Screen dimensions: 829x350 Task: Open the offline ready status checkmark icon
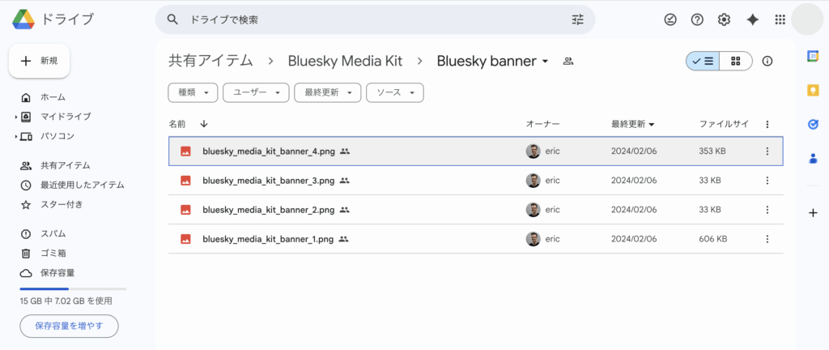pos(670,19)
